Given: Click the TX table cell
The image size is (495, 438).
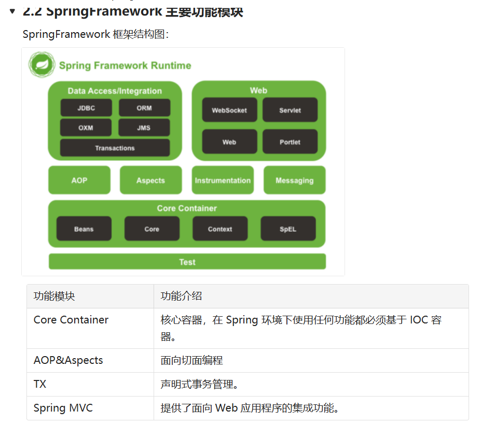Looking at the screenshot, I should pos(90,384).
